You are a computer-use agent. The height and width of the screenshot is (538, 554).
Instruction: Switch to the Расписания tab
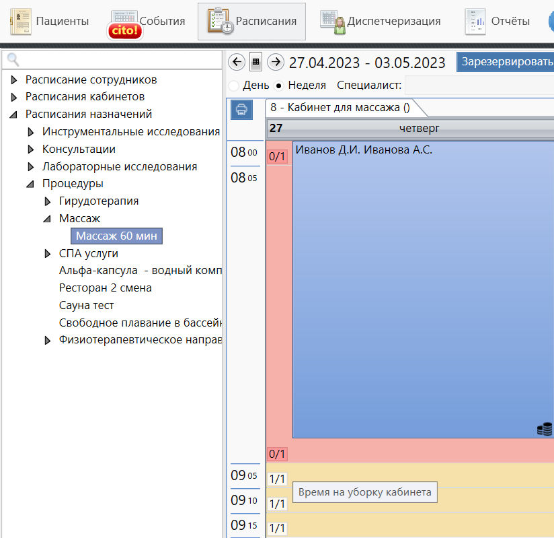(251, 22)
